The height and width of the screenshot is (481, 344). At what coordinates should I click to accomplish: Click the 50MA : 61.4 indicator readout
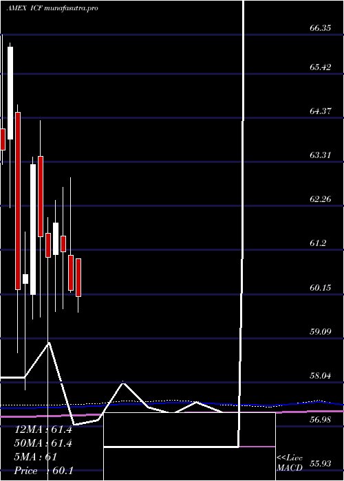click(43, 444)
